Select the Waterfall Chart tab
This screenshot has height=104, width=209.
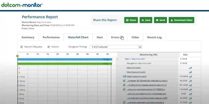pos(78,37)
